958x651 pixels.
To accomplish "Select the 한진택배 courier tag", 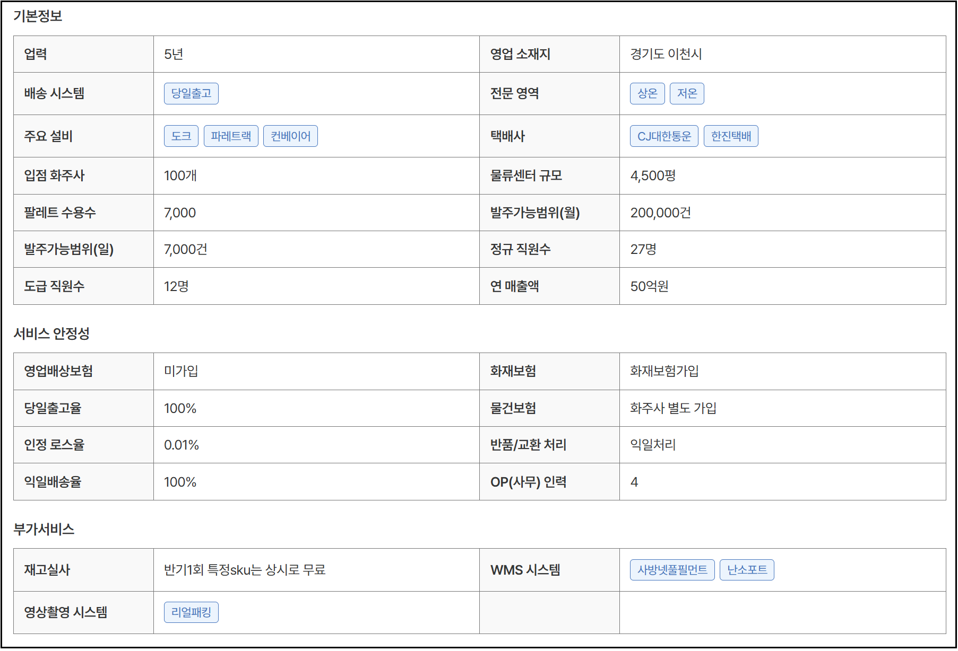I will tap(731, 136).
